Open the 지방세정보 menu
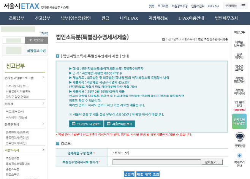This screenshot has height=179, width=250. (x=158, y=18)
